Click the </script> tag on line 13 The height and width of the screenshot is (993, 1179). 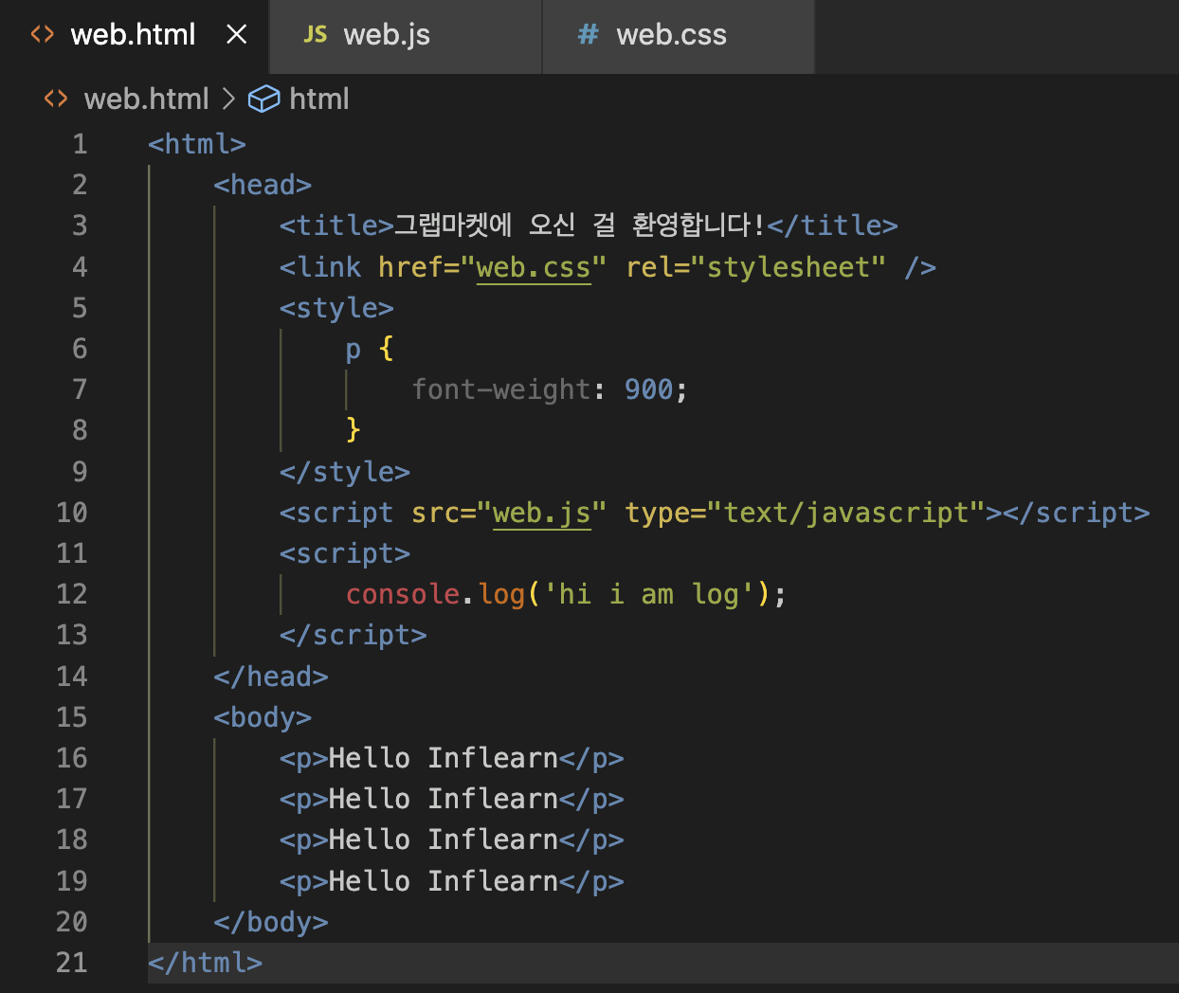coord(354,635)
